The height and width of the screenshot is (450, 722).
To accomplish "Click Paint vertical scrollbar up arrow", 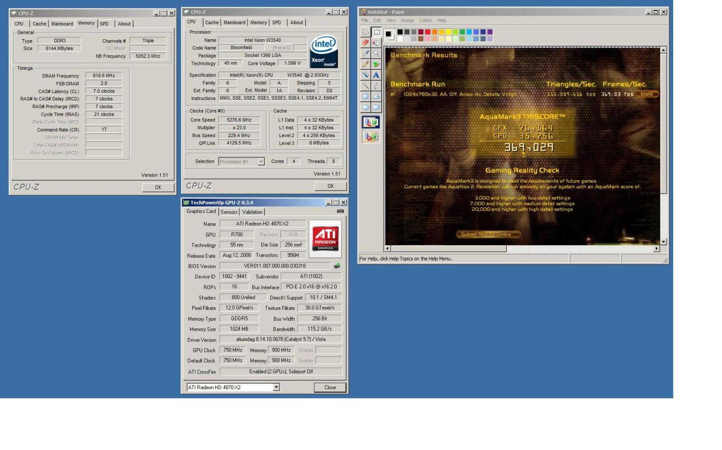I will 663,50.
